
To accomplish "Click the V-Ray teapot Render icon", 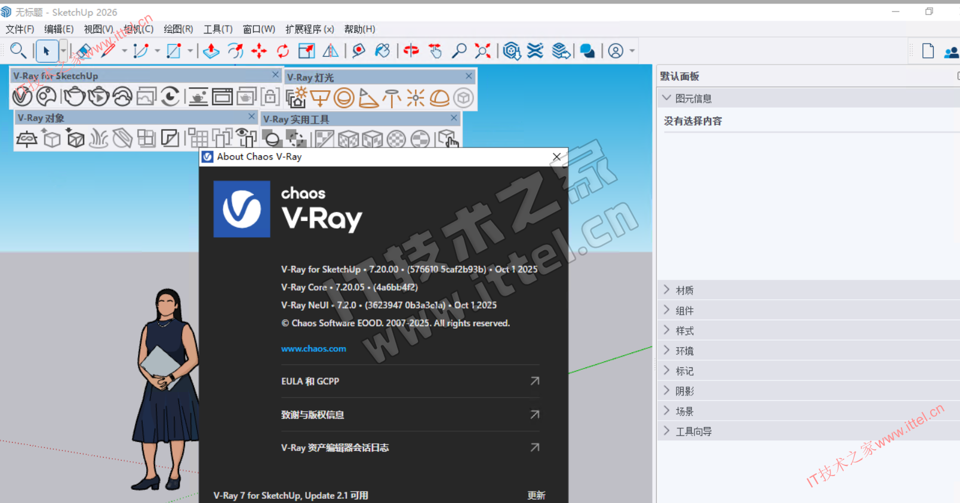I will 75,97.
